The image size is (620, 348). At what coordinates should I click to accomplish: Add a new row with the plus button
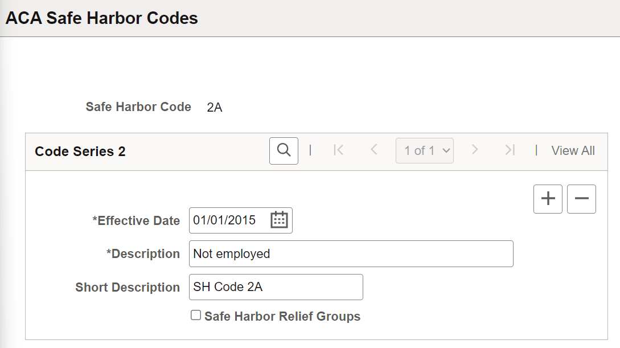[x=548, y=199]
